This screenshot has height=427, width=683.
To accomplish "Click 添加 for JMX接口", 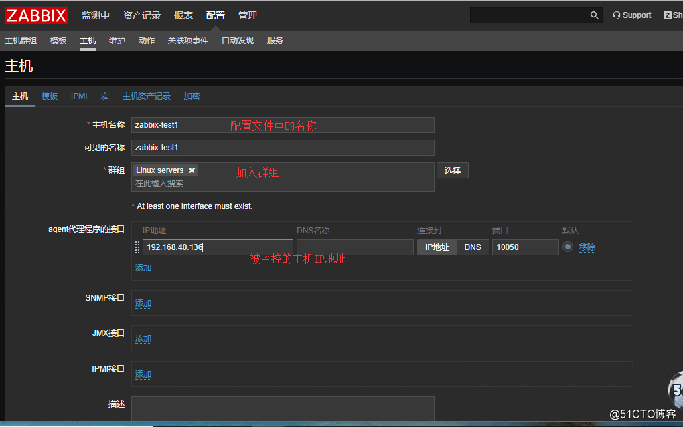I will coord(143,339).
